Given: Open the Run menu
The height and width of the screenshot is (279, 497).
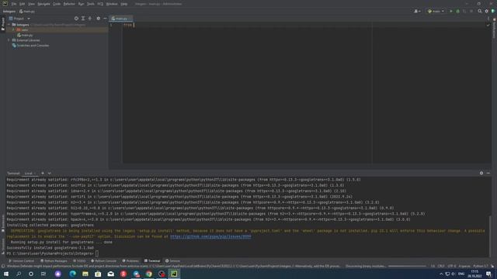Looking at the screenshot, I should (x=81, y=4).
